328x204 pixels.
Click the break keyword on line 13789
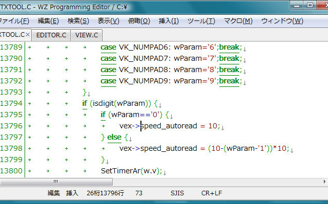click(x=229, y=48)
